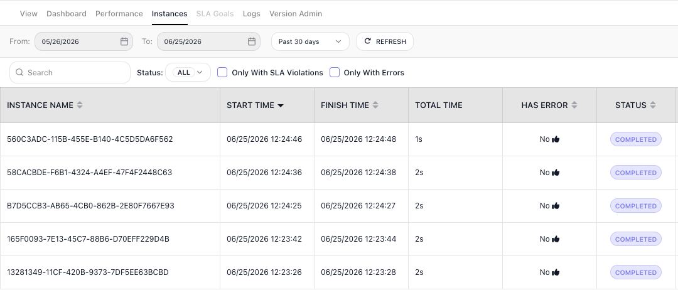Select instance B7D5CCB3-AB65-4CB0-862B-2E80F7667E93
678x290 pixels.
coord(90,206)
